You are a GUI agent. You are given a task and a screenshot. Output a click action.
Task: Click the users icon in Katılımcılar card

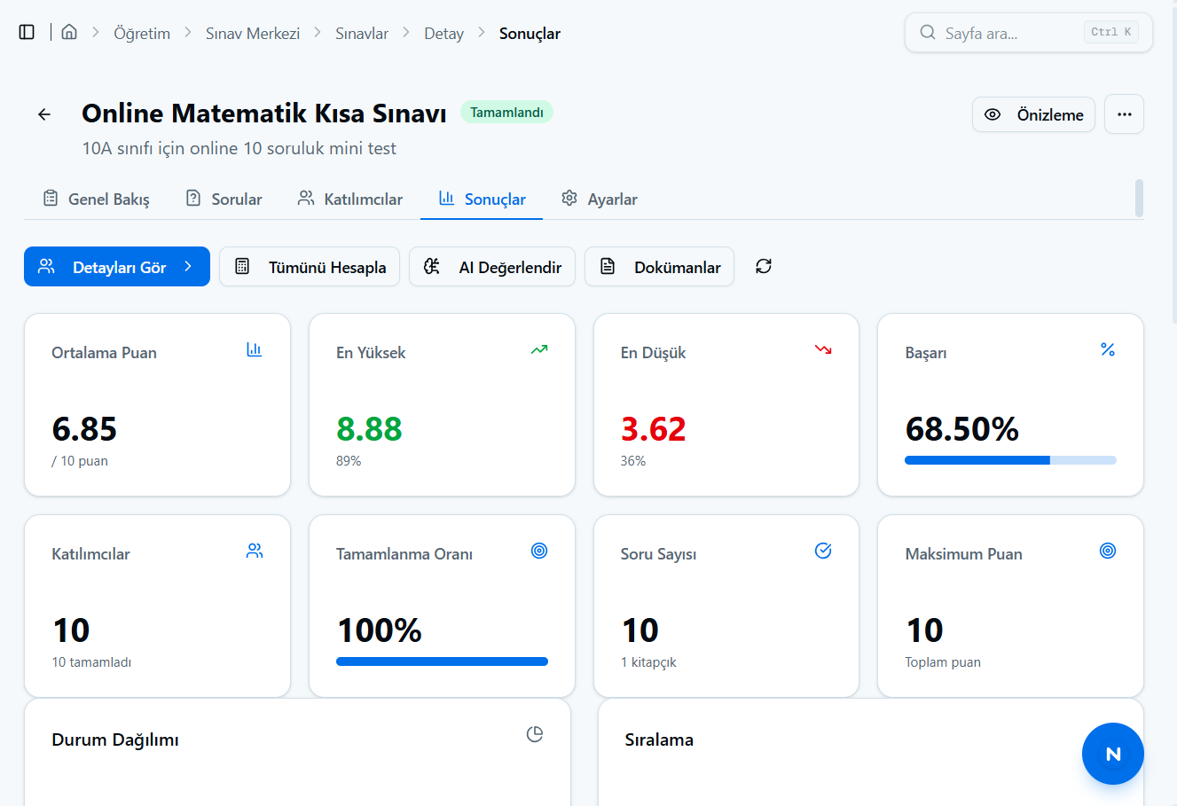tap(255, 551)
